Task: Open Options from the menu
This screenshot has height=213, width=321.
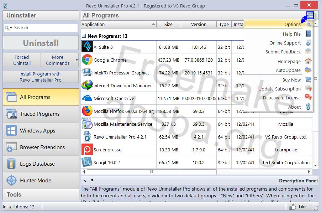Action: coord(278,24)
